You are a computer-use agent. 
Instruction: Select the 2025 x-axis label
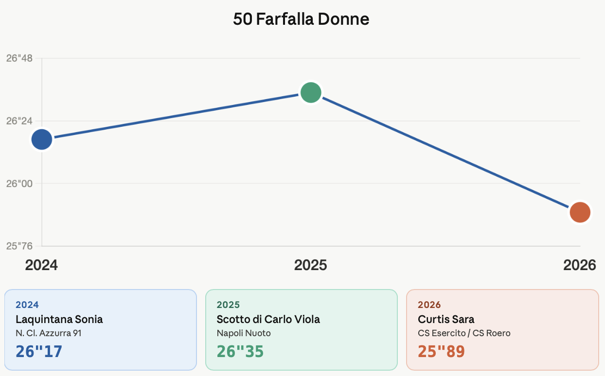(x=311, y=265)
